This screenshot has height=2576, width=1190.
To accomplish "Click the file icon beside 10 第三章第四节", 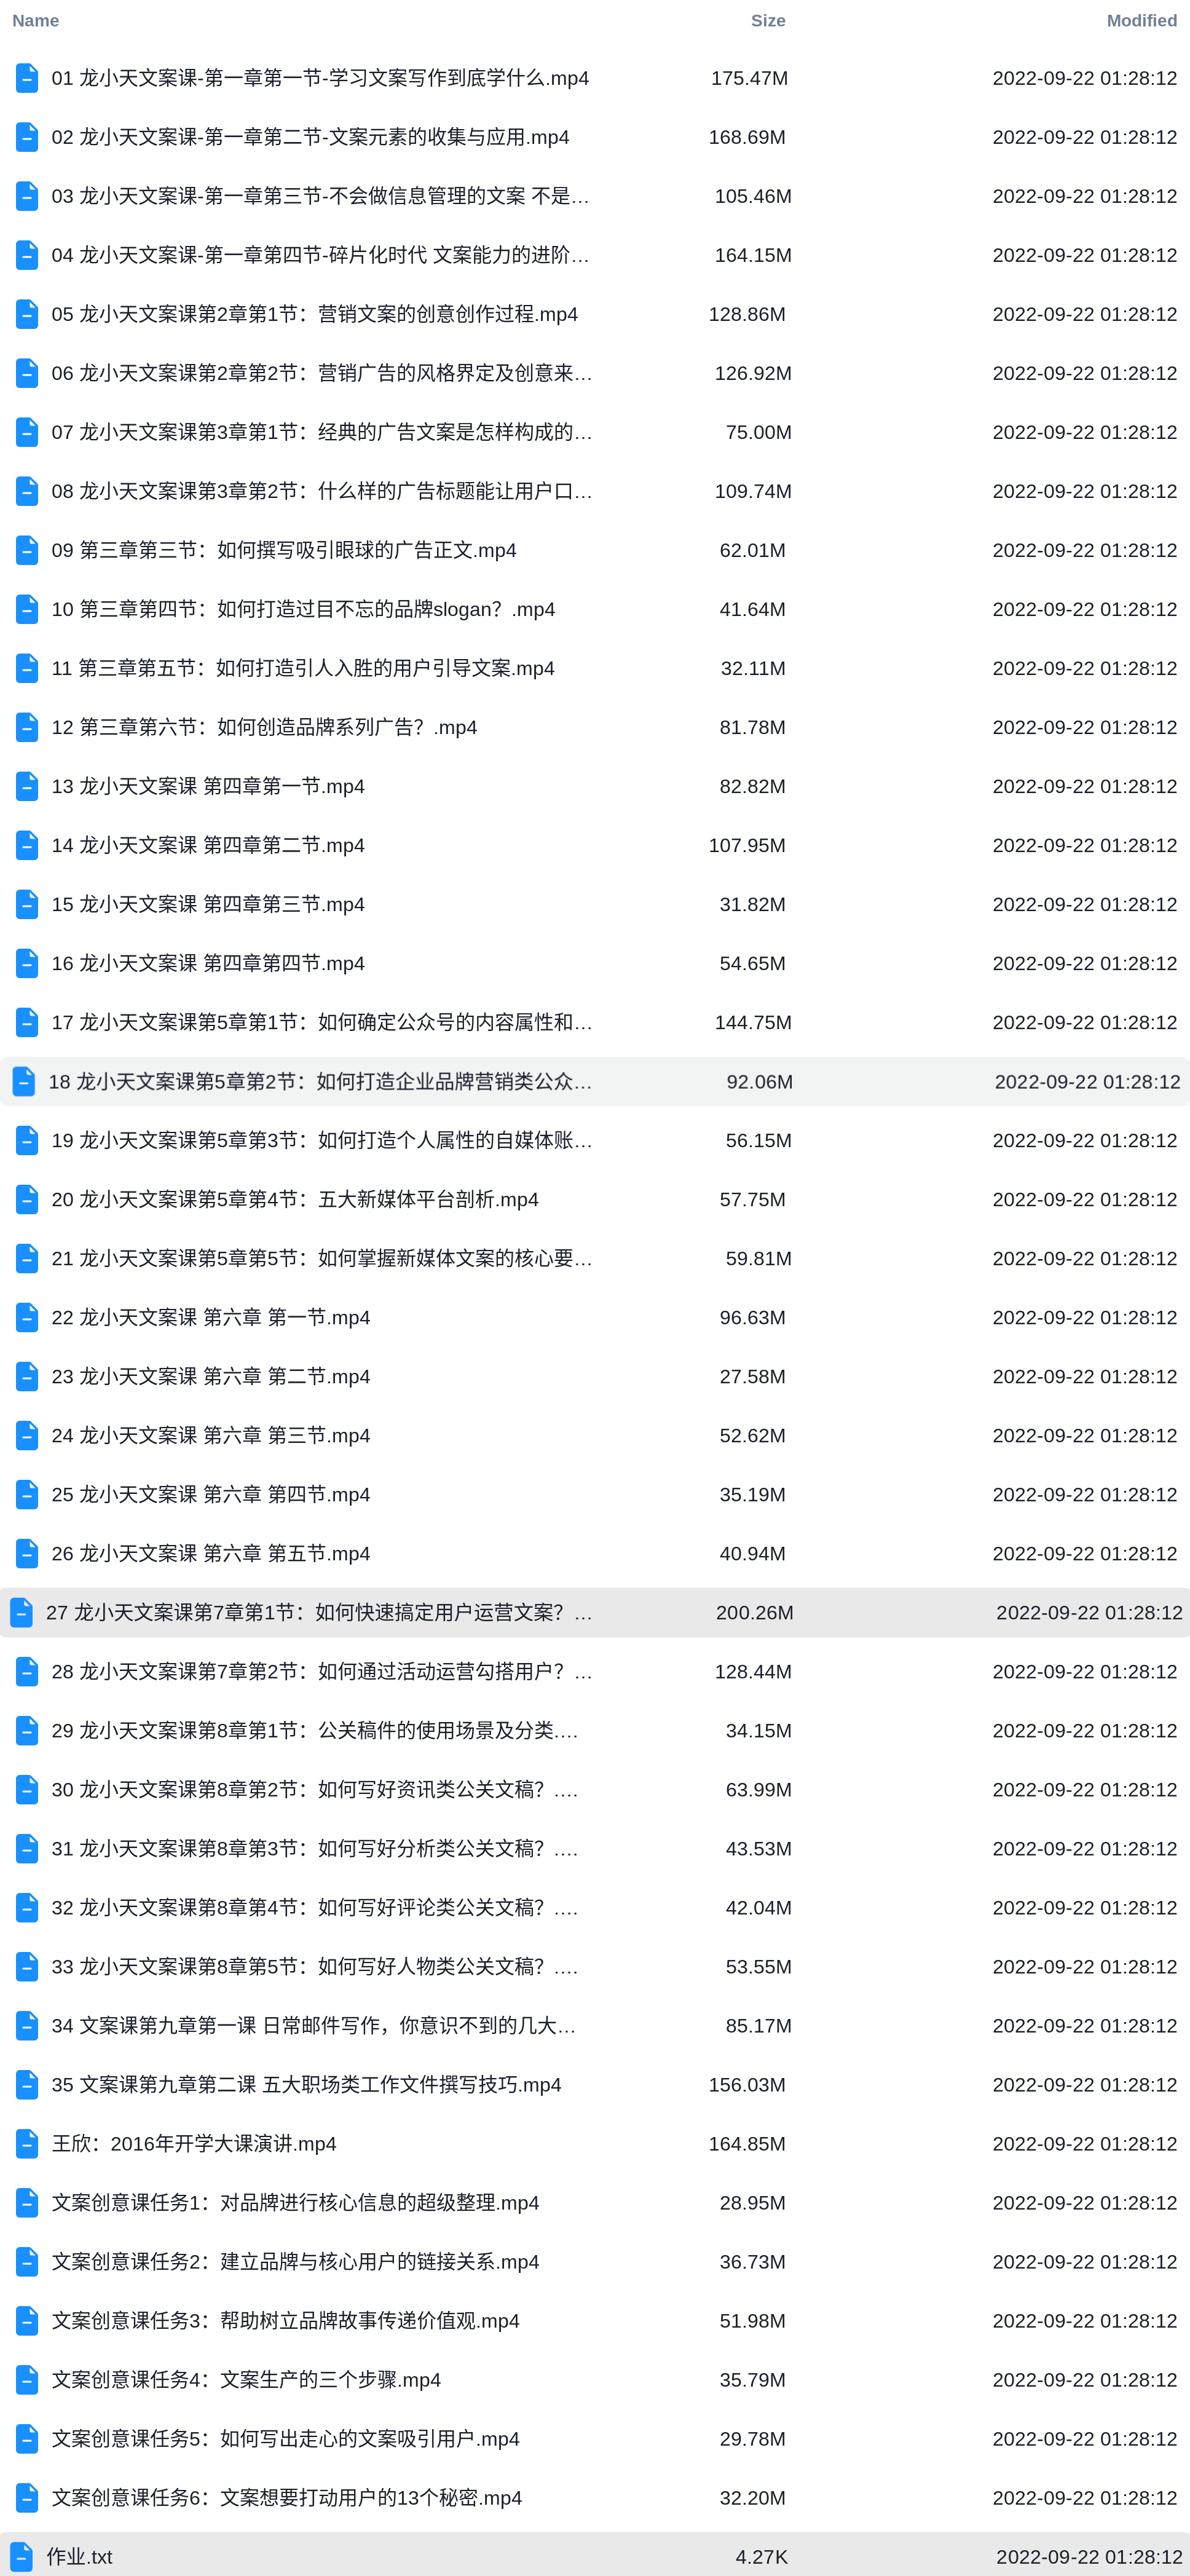I will point(27,609).
